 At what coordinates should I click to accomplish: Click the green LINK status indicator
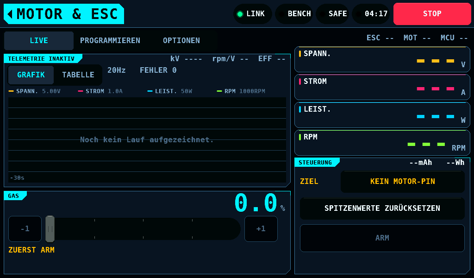click(x=252, y=14)
